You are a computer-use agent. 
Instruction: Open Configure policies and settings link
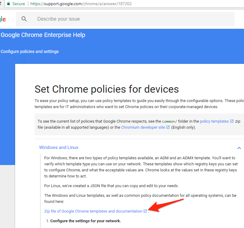click(30, 51)
